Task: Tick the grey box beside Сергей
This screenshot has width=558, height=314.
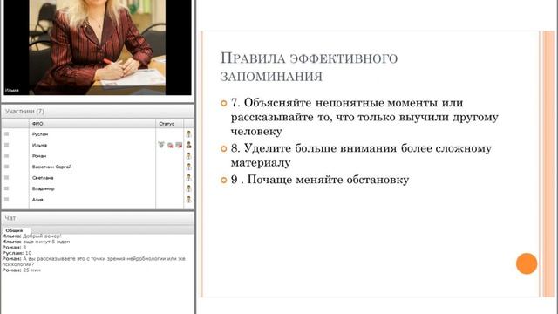Action: [x=6, y=167]
